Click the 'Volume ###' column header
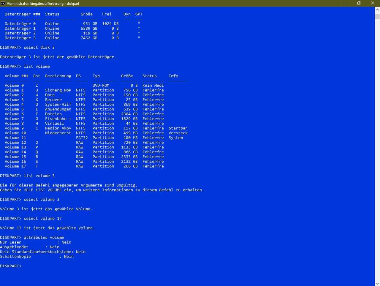Screen dimensions: 380x286 [x=17, y=76]
